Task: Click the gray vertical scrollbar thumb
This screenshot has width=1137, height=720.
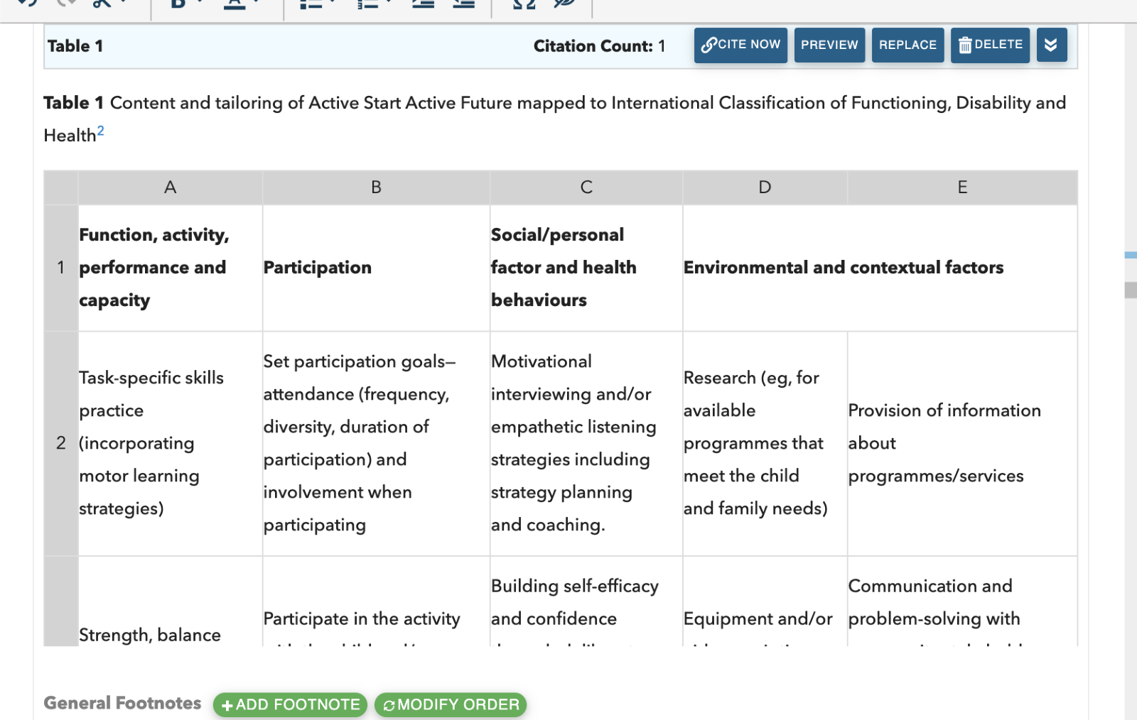Action: coord(1131,290)
